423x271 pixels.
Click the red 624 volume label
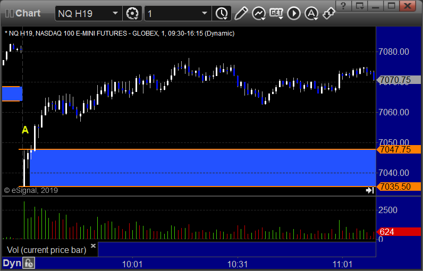(x=399, y=232)
